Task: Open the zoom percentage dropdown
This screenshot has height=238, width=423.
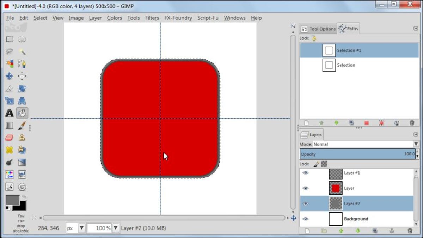Action: click(x=116, y=228)
